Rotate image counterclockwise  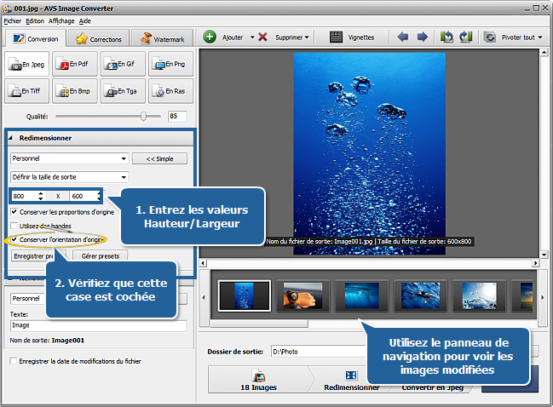(x=447, y=37)
